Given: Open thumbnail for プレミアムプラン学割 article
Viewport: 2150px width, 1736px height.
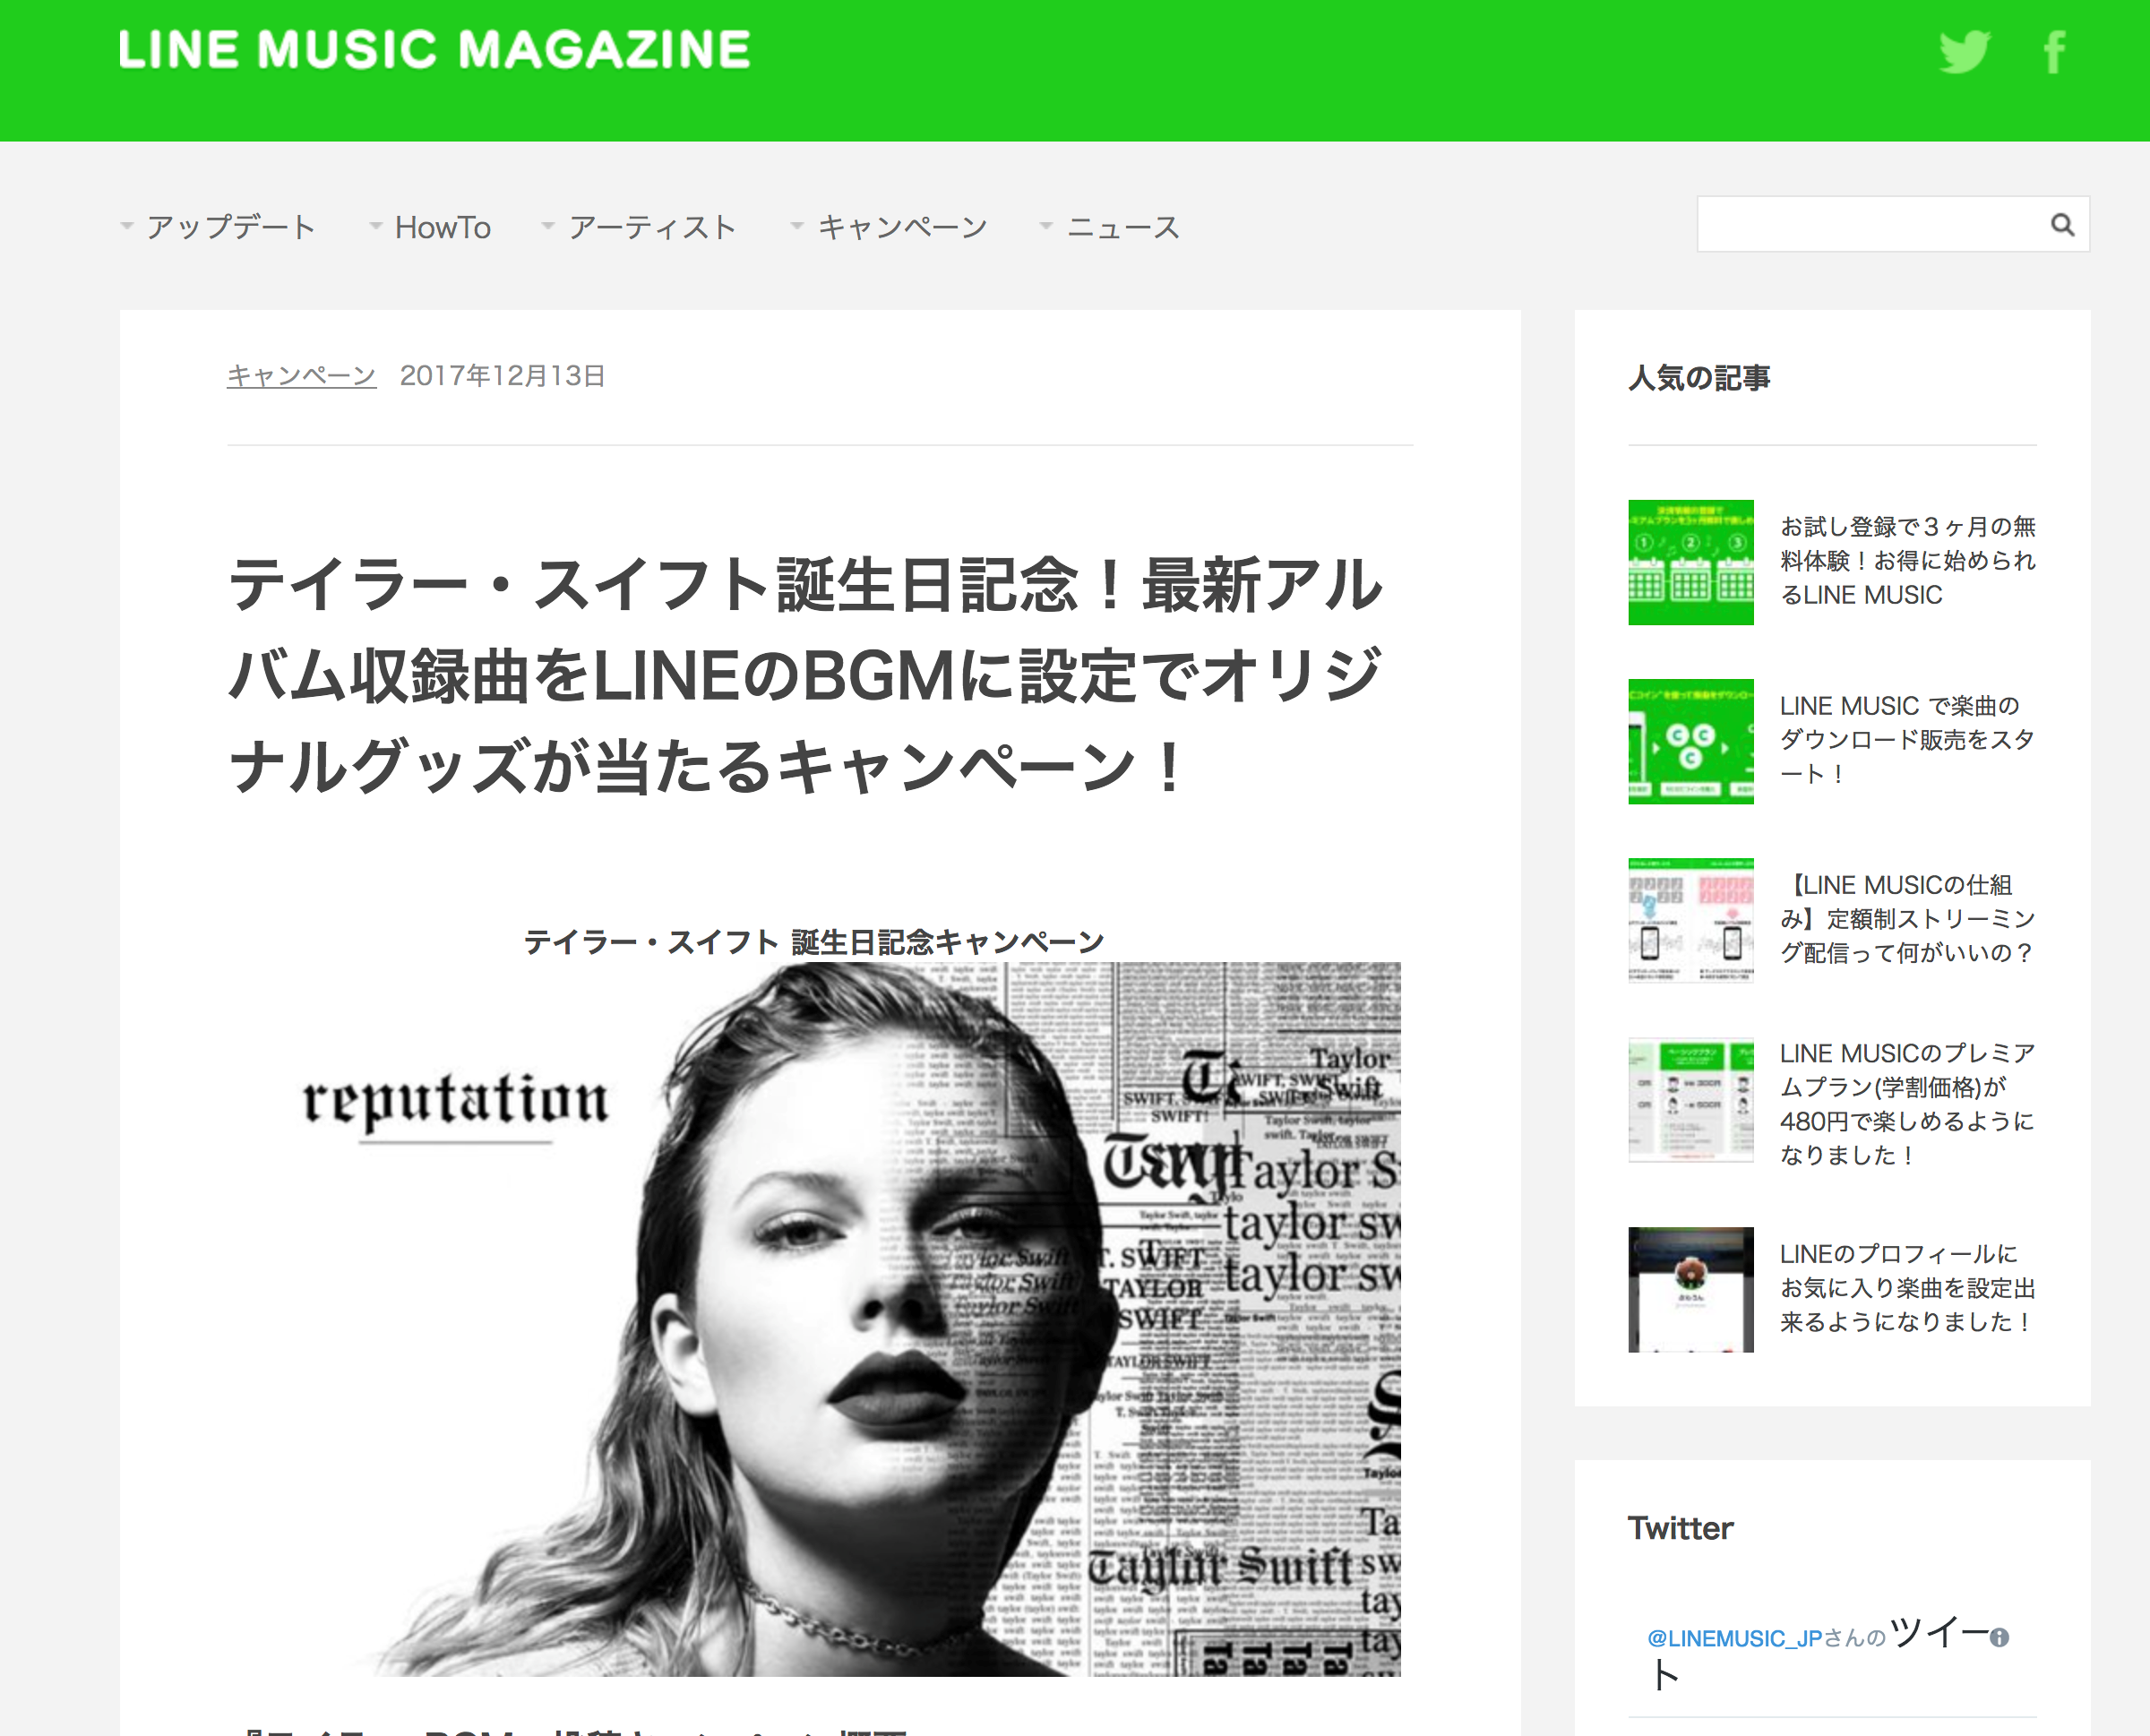Looking at the screenshot, I should pyautogui.click(x=1690, y=1099).
